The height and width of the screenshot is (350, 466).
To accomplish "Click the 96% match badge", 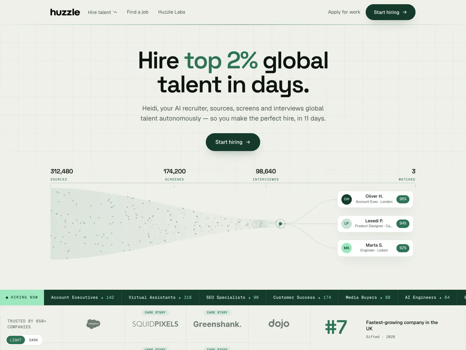I will pyautogui.click(x=403, y=199).
